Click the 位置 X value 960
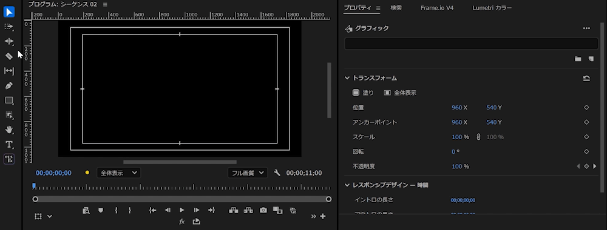Screen dimensions: 607x230 point(457,108)
